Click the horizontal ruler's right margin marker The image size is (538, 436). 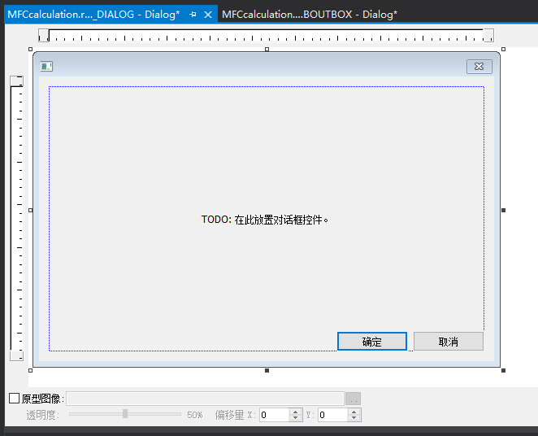(x=488, y=35)
